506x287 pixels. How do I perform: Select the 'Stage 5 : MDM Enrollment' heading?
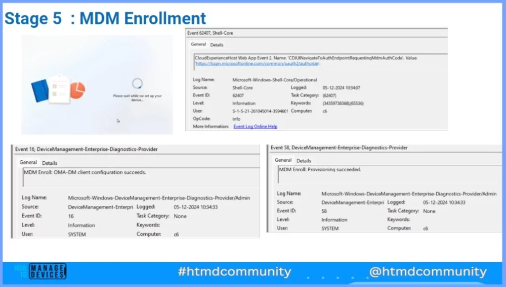pos(105,18)
